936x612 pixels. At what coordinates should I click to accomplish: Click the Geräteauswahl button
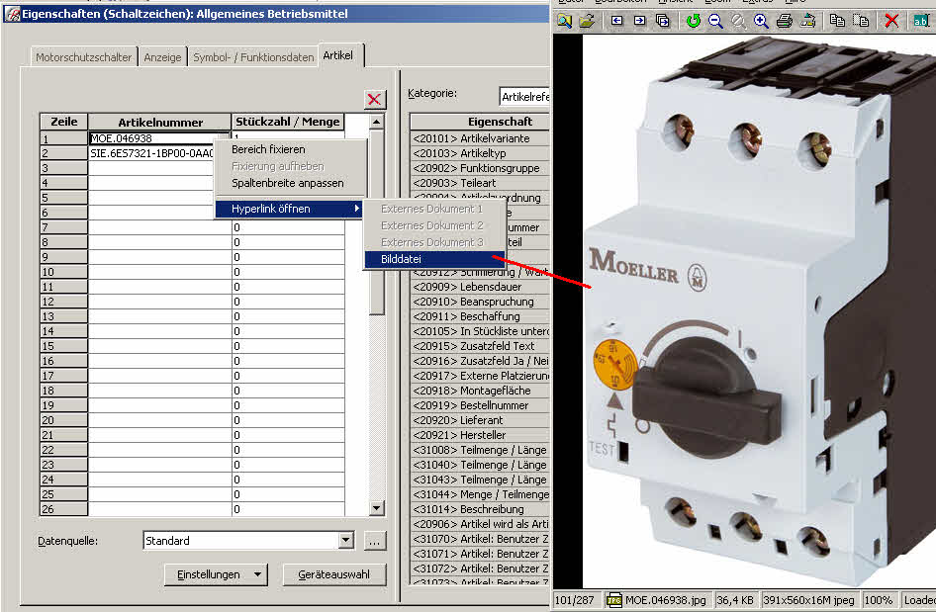pyautogui.click(x=334, y=574)
